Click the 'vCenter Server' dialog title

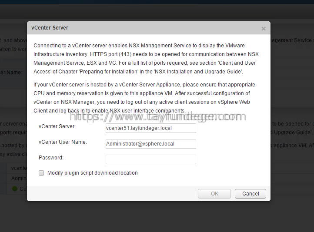(50, 28)
